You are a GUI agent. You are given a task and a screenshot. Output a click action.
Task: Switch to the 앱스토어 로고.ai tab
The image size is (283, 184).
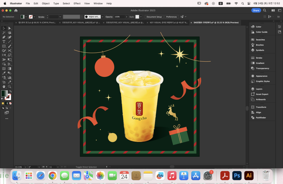[37, 23]
